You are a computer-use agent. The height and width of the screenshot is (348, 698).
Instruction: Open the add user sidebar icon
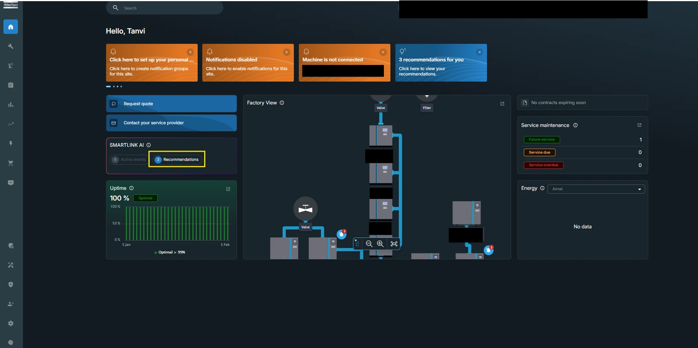[x=11, y=304]
